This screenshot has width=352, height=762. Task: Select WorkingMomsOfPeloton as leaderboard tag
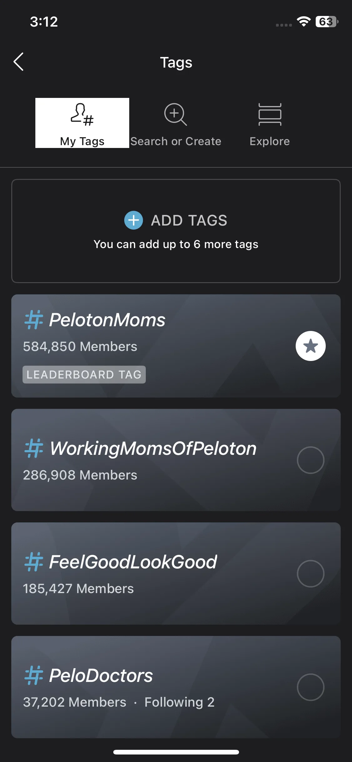[310, 460]
